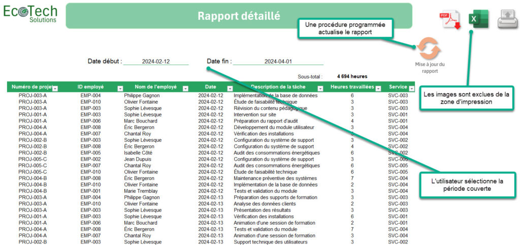Click the Rapport détaillé title banner
The width and height of the screenshot is (520, 245).
[239, 16]
